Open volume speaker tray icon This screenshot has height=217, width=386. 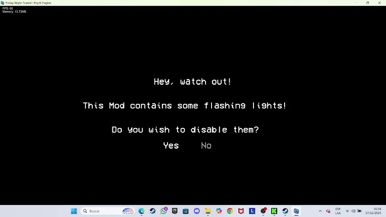tap(353, 211)
